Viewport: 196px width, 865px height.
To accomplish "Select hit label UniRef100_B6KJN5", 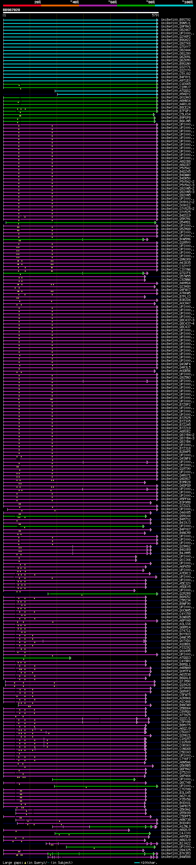I will click(x=176, y=121).
